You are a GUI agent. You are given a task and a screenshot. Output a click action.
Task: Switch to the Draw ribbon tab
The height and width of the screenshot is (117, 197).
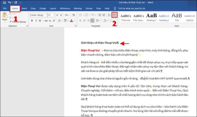[x=33, y=8]
